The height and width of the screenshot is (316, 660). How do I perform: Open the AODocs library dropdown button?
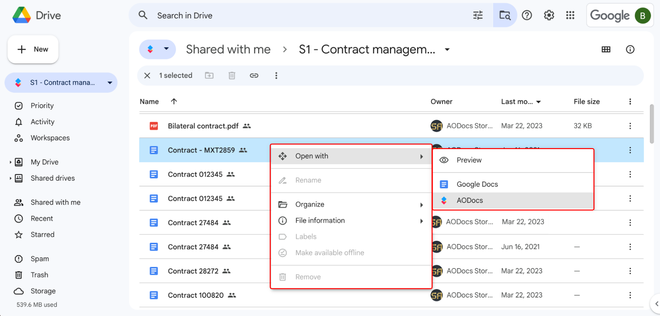(x=157, y=49)
